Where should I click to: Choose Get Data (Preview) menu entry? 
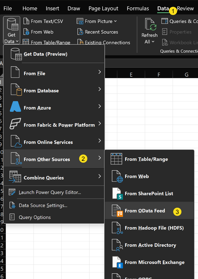coord(54,54)
